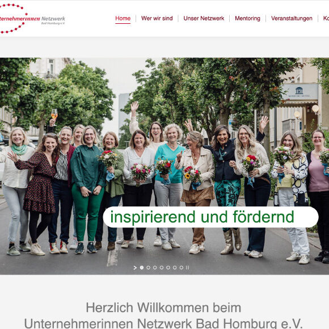Screen dimensions: 329x329
Task: Open the partially visible Kontakt menu item
Action: (x=326, y=19)
